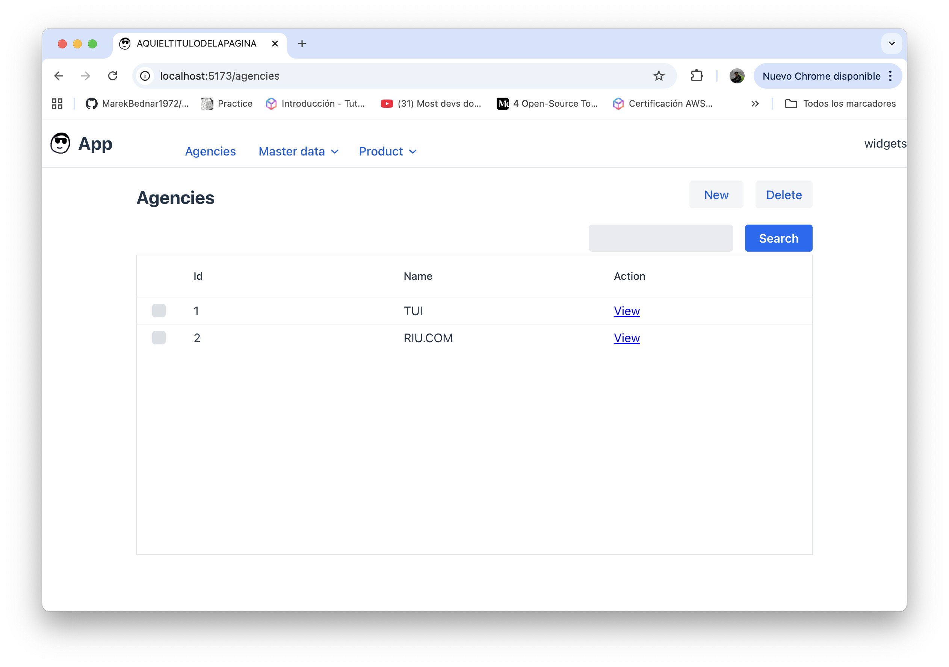Tick the RIU.COM row checkbox
Screen dimensions: 949x667
coord(159,338)
